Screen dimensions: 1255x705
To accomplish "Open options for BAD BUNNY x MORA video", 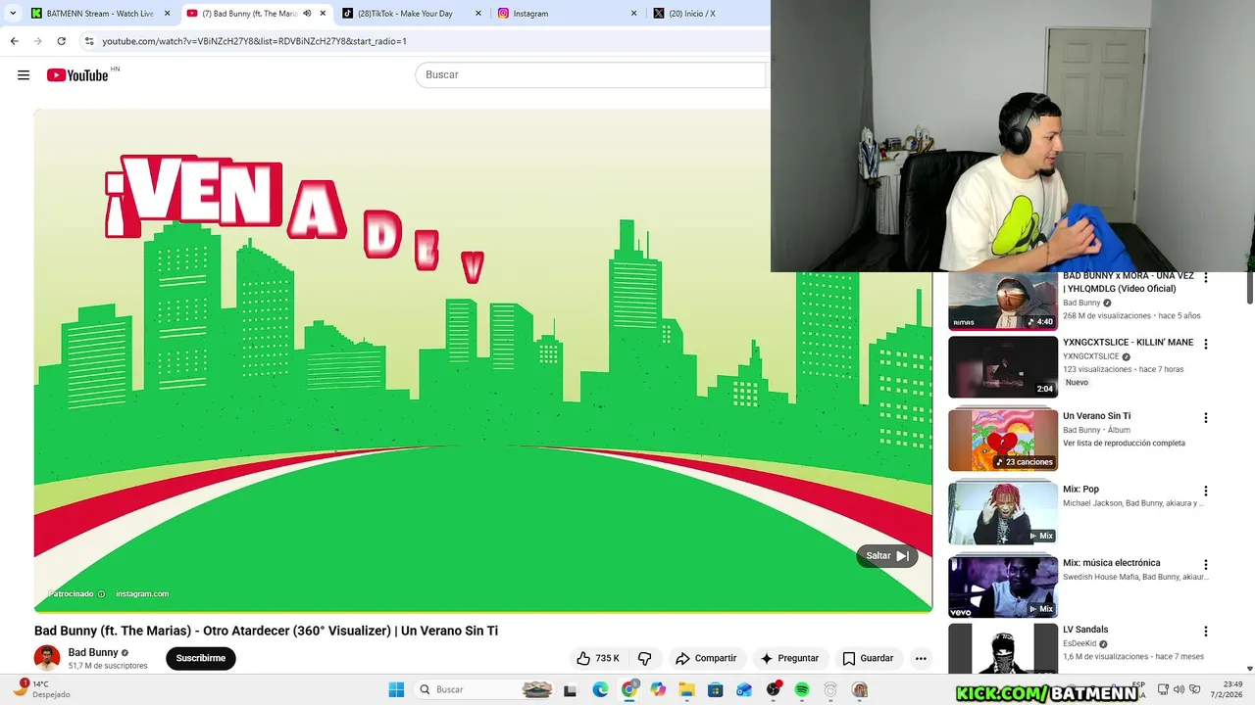I will [1206, 278].
